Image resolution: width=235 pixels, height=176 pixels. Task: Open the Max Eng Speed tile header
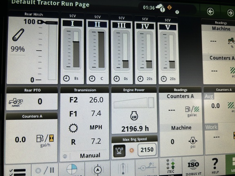point(135,139)
